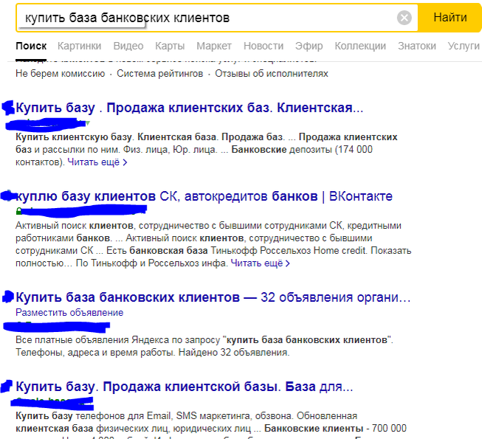Open result '32 объявления' about банковских клиентов
The image size is (482, 439).
[x=213, y=297]
